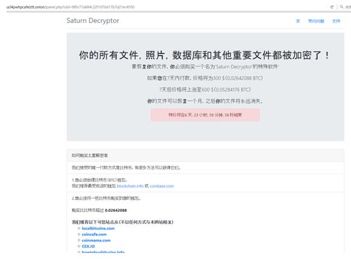Screen dimensions: 351x259
Task: Open the coincafe.com link
Action: tap(94, 234)
